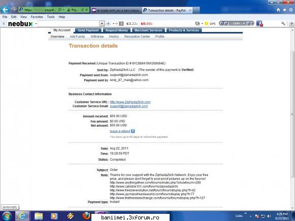Click the browser back arrow button

tap(5, 10)
